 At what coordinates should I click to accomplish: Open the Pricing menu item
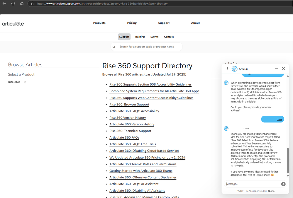(x=132, y=23)
